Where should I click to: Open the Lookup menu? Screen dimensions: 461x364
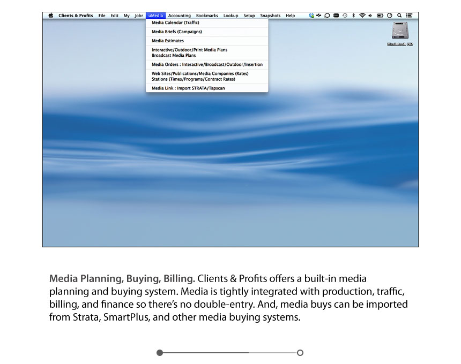230,16
